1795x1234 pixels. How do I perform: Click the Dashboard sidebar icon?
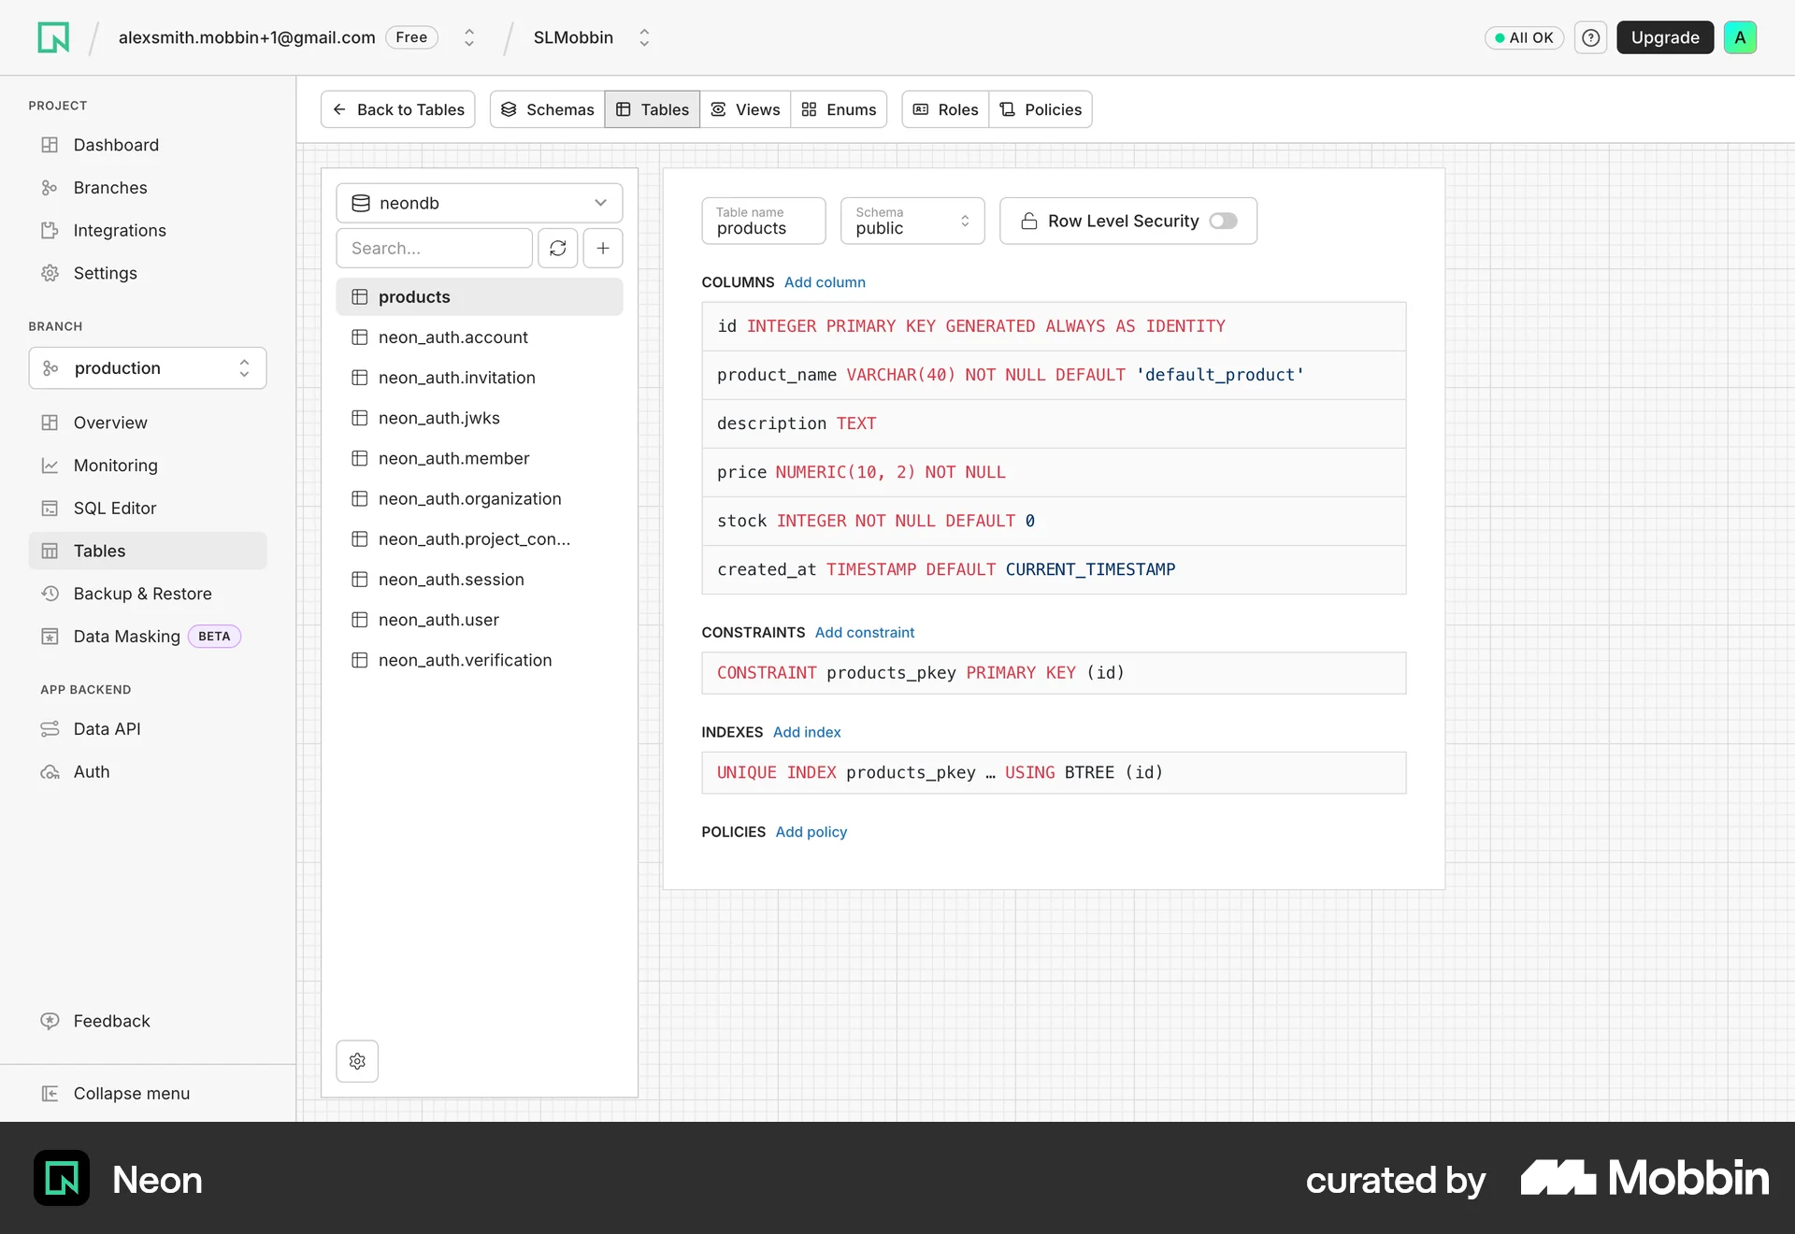pyautogui.click(x=50, y=145)
